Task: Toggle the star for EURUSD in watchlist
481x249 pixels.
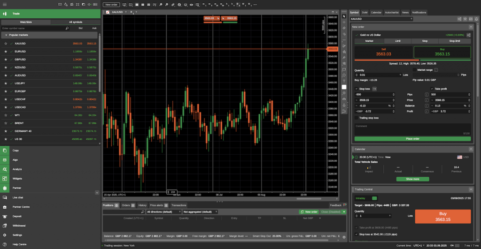Action: coord(6,52)
